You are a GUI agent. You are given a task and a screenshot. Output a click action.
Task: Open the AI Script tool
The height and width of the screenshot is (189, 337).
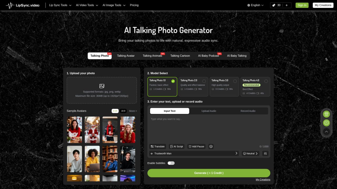coord(177,146)
